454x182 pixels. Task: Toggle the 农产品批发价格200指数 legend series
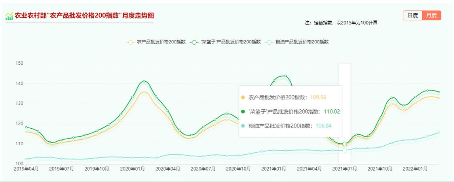tap(156, 42)
